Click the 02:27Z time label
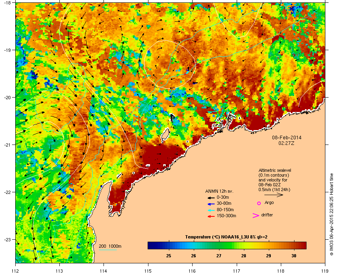Image resolution: width=337 pixels, height=273 pixels. pyautogui.click(x=286, y=143)
